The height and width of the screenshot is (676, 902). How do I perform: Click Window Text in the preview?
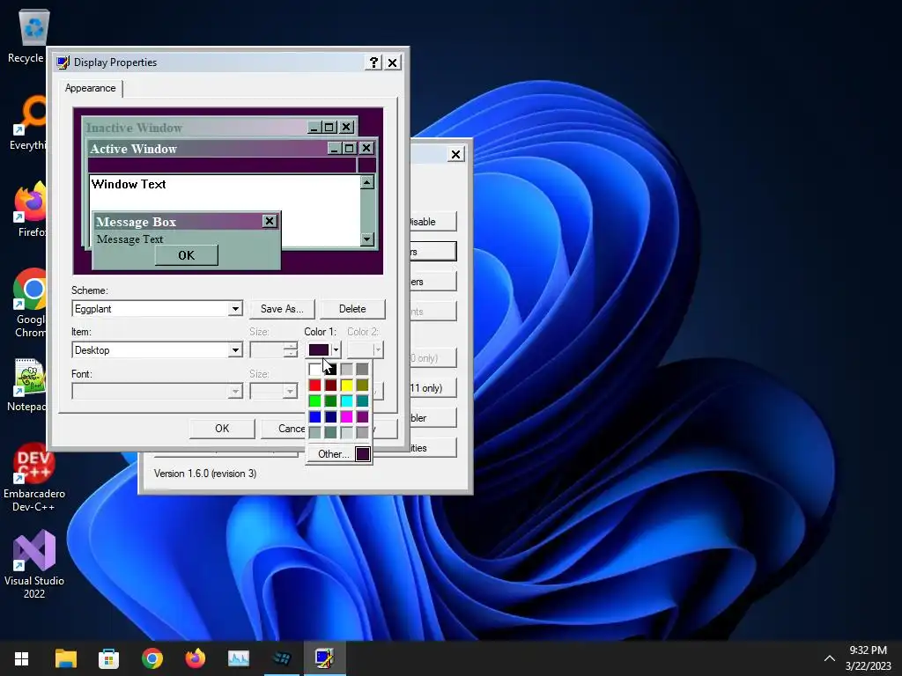tap(129, 184)
